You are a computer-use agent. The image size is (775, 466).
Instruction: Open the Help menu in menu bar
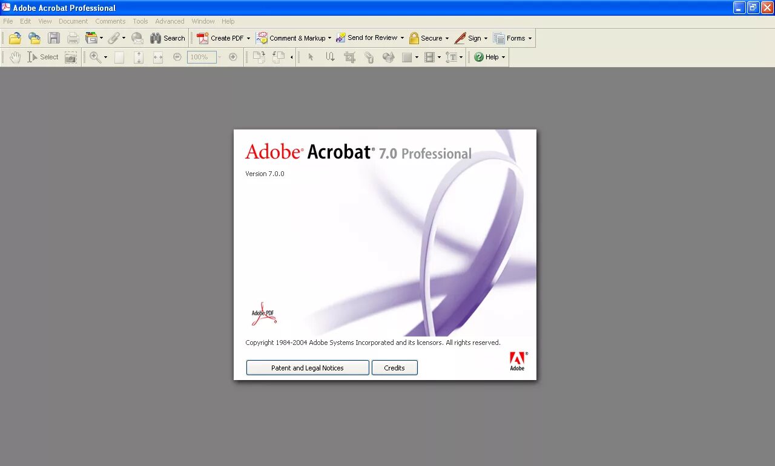click(x=228, y=21)
